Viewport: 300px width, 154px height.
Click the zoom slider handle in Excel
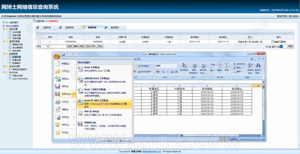[x=250, y=139]
